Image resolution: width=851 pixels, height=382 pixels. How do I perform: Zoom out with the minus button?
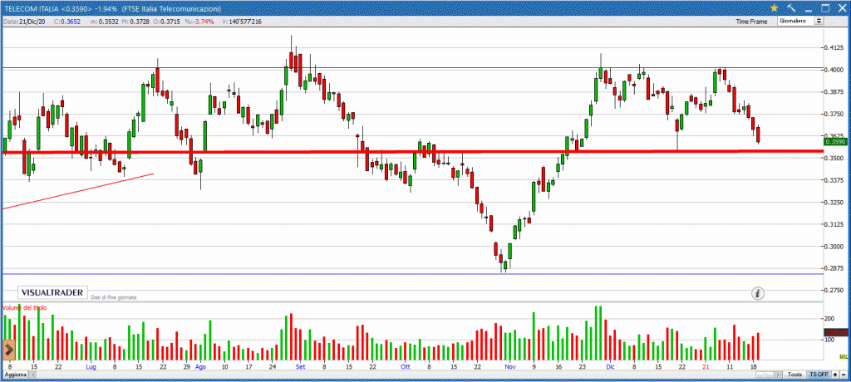point(844,375)
